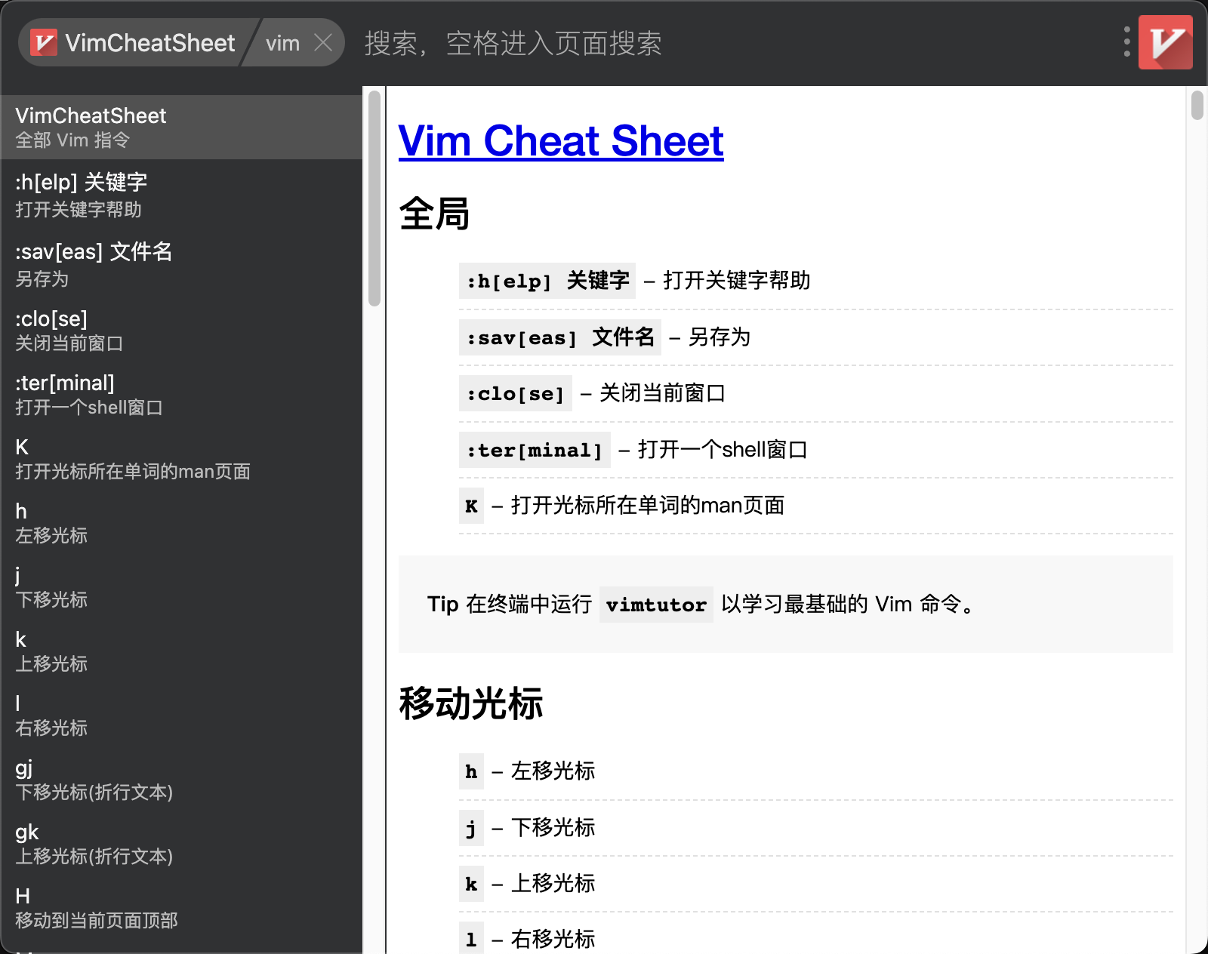
Task: Open the three-dot options menu
Action: tap(1126, 42)
